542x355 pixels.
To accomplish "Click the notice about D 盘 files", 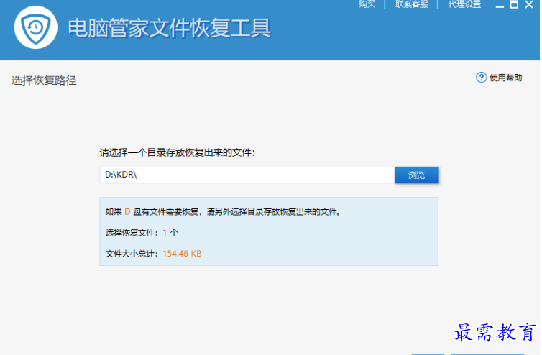I will point(223,211).
